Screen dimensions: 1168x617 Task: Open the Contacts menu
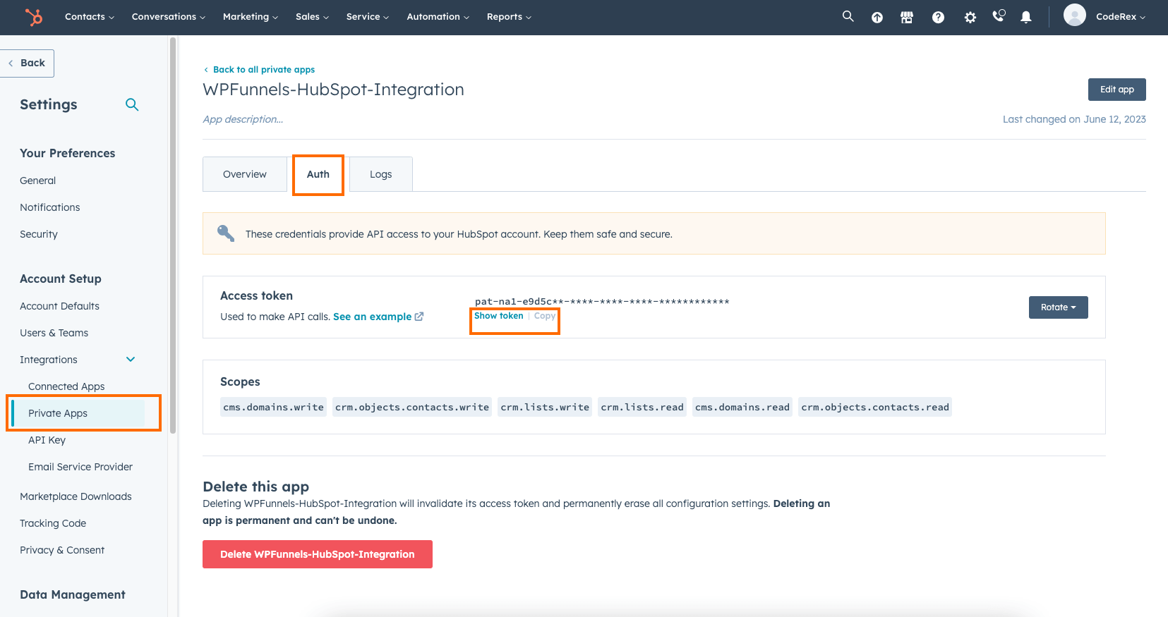(90, 17)
